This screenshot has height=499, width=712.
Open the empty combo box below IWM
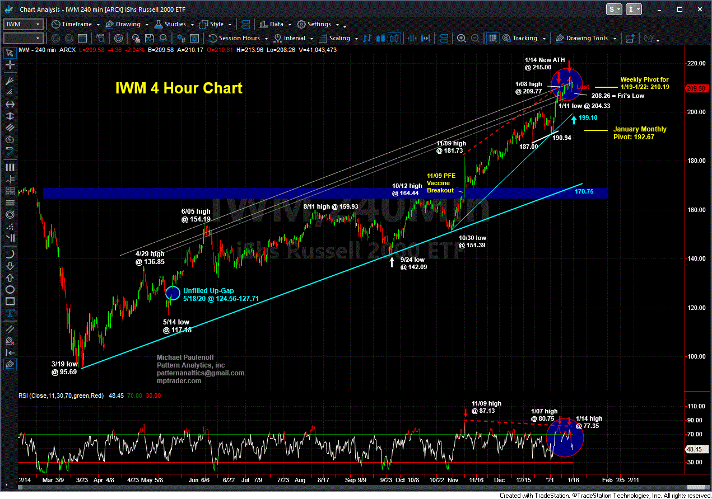pos(24,38)
